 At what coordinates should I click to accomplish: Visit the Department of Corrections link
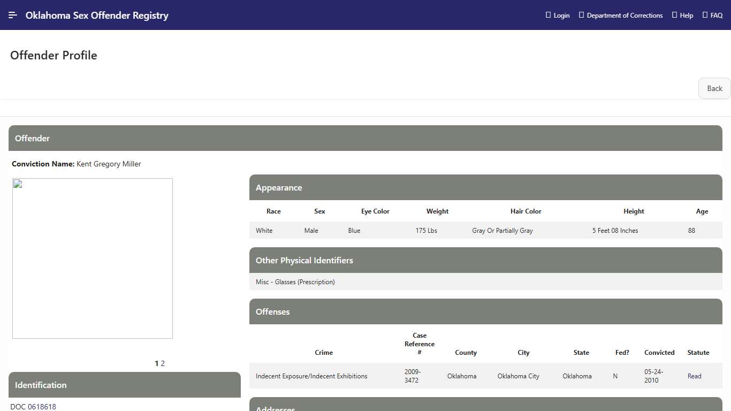pyautogui.click(x=621, y=16)
